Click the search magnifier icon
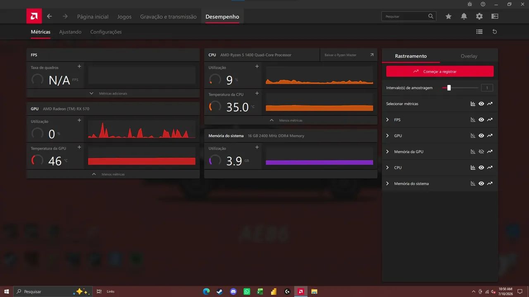 pyautogui.click(x=431, y=16)
